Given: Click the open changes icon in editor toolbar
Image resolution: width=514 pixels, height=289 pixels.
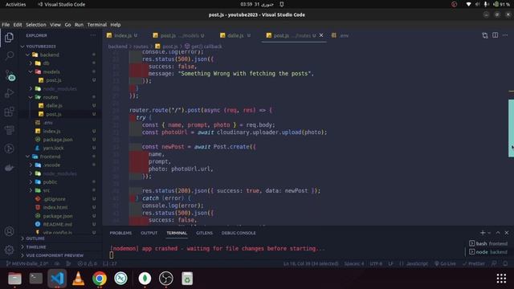Looking at the screenshot, I should point(485,35).
